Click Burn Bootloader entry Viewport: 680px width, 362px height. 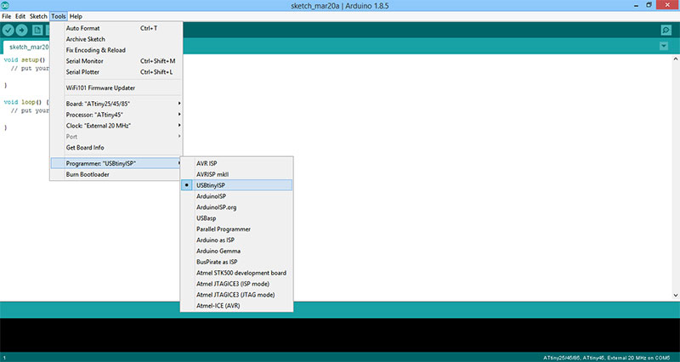coord(116,174)
